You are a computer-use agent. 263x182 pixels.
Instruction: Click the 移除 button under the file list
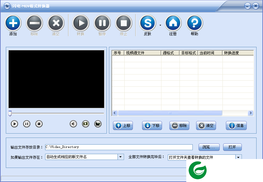(179, 126)
